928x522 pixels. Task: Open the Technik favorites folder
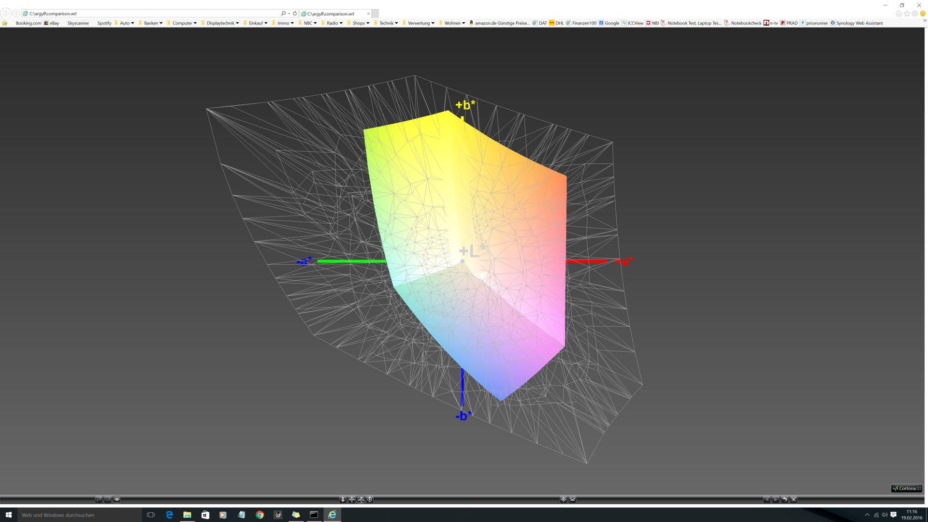tap(387, 23)
